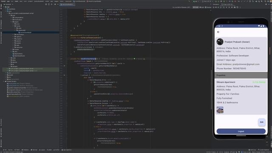This screenshot has height=153, width=272.
Task: Open the Android project view dropdown
Action: click(8, 4)
